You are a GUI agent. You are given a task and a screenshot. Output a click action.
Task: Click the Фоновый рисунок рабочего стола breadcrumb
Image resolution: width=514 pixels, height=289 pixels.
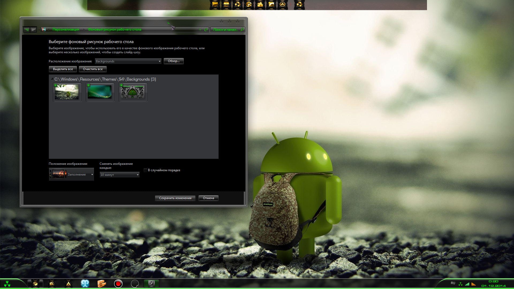coord(114,29)
